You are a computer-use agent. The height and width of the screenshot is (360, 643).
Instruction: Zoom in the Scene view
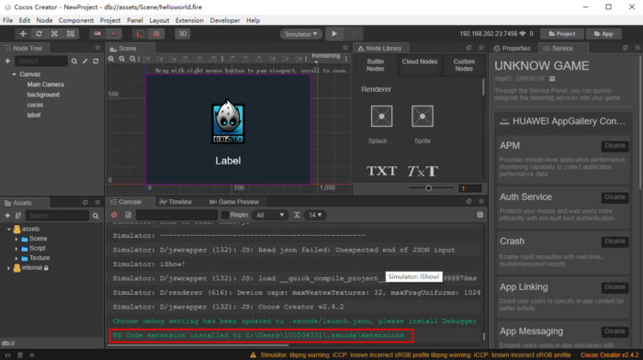coord(111,59)
